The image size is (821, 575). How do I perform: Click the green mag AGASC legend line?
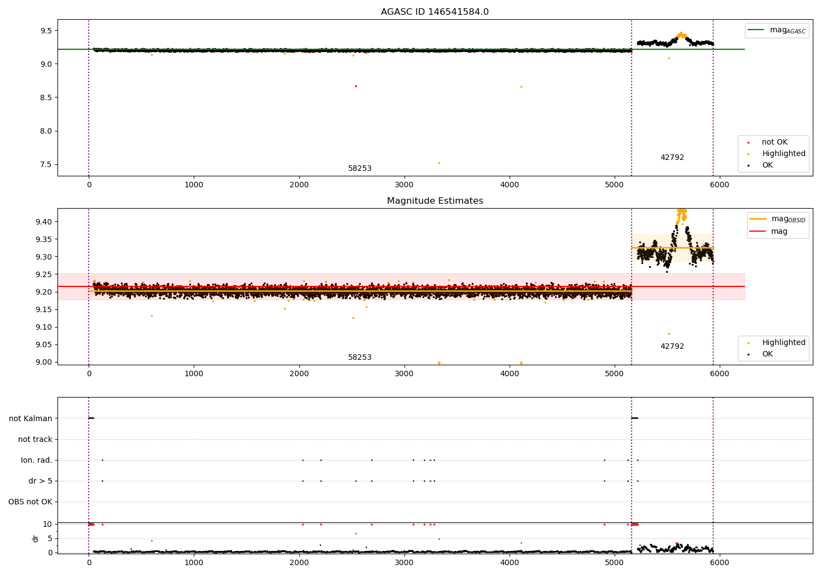point(756,30)
